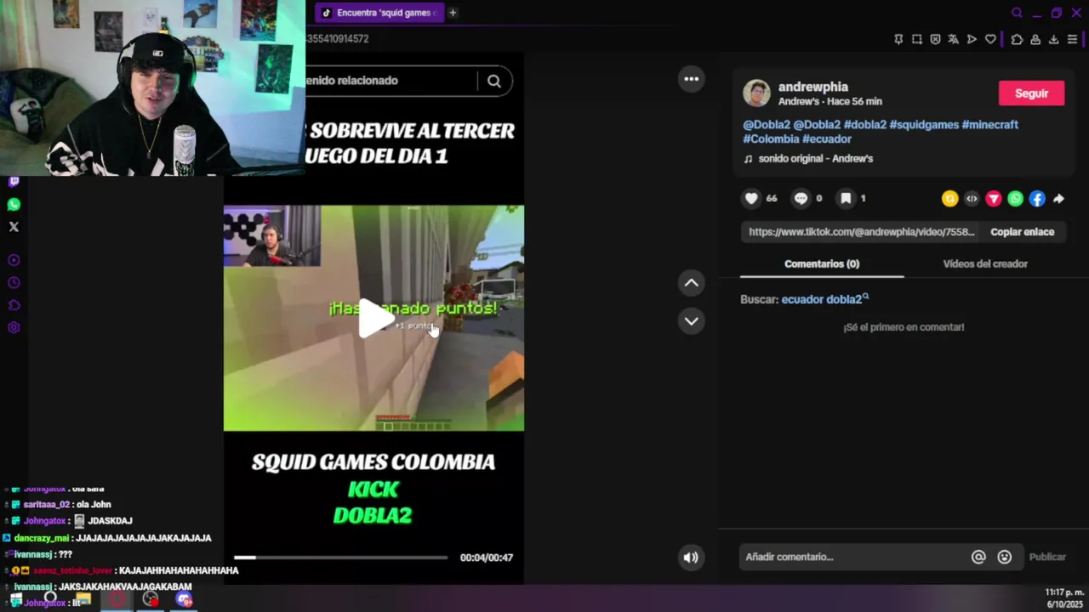Open the sidebar player icon

tap(14, 260)
